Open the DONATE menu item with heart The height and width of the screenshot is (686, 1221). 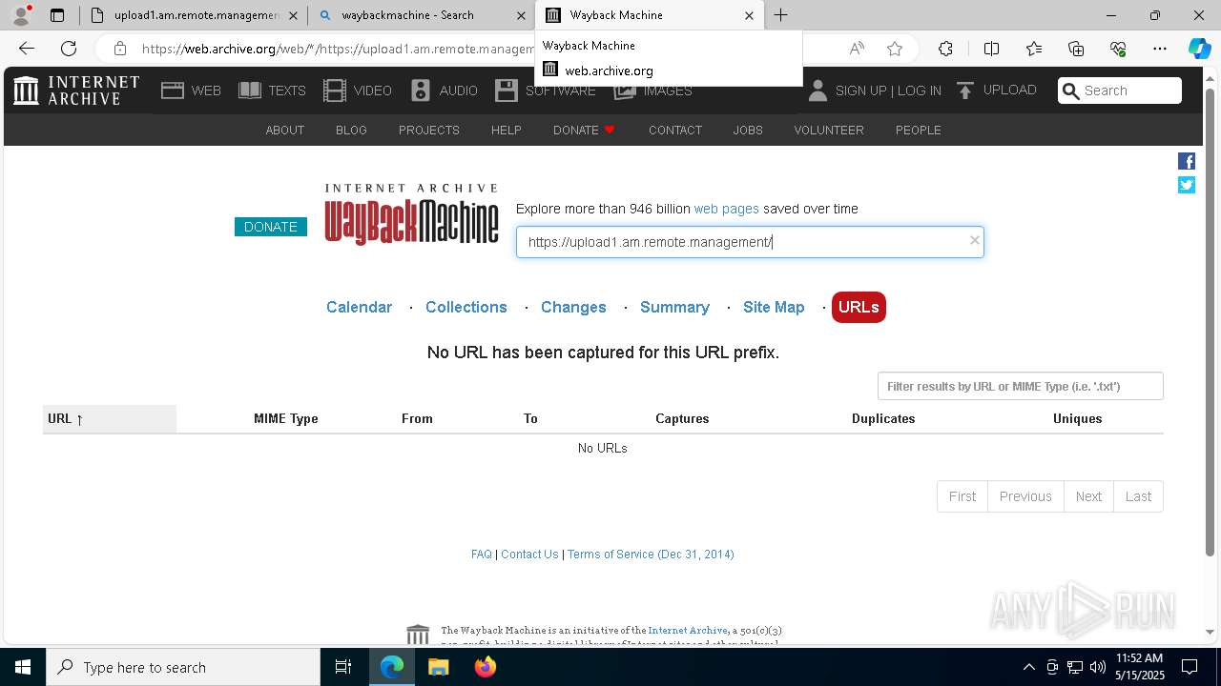tap(584, 131)
